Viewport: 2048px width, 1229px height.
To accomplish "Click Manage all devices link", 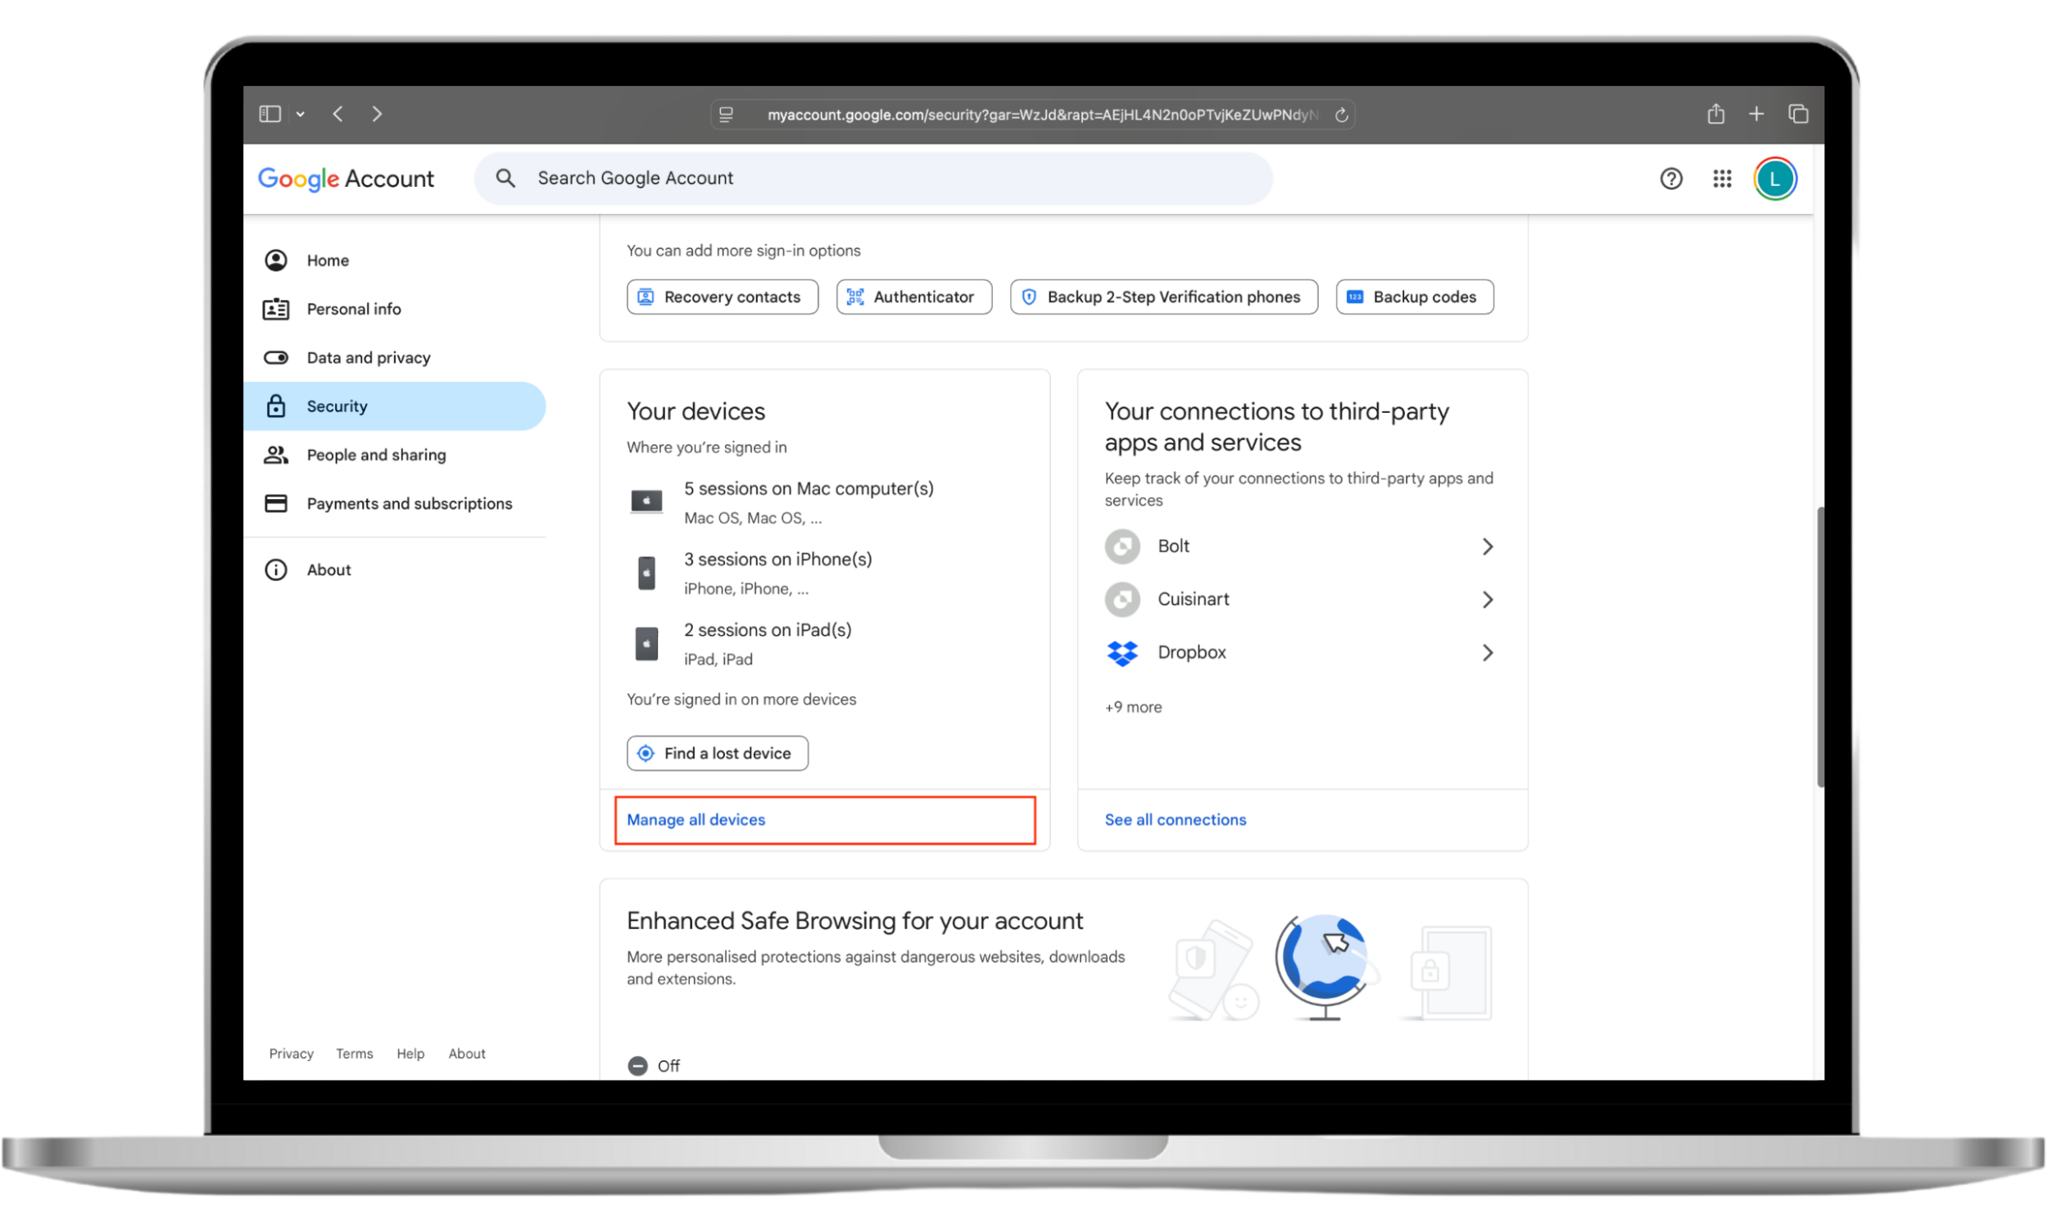I will click(x=696, y=820).
